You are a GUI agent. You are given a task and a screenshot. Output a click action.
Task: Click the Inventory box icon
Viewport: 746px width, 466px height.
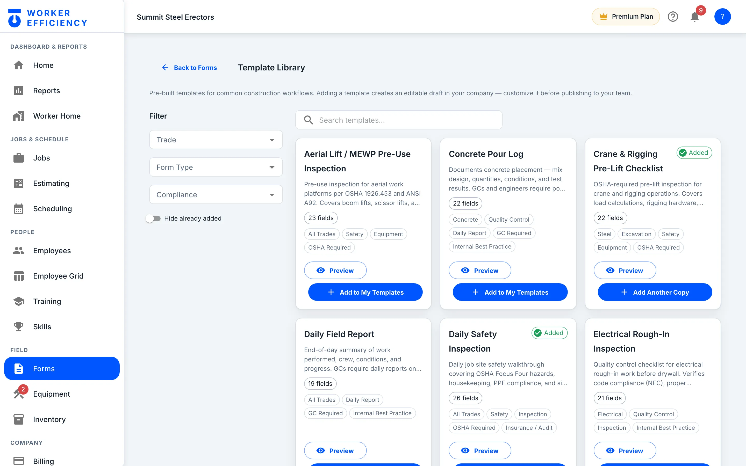(18, 419)
